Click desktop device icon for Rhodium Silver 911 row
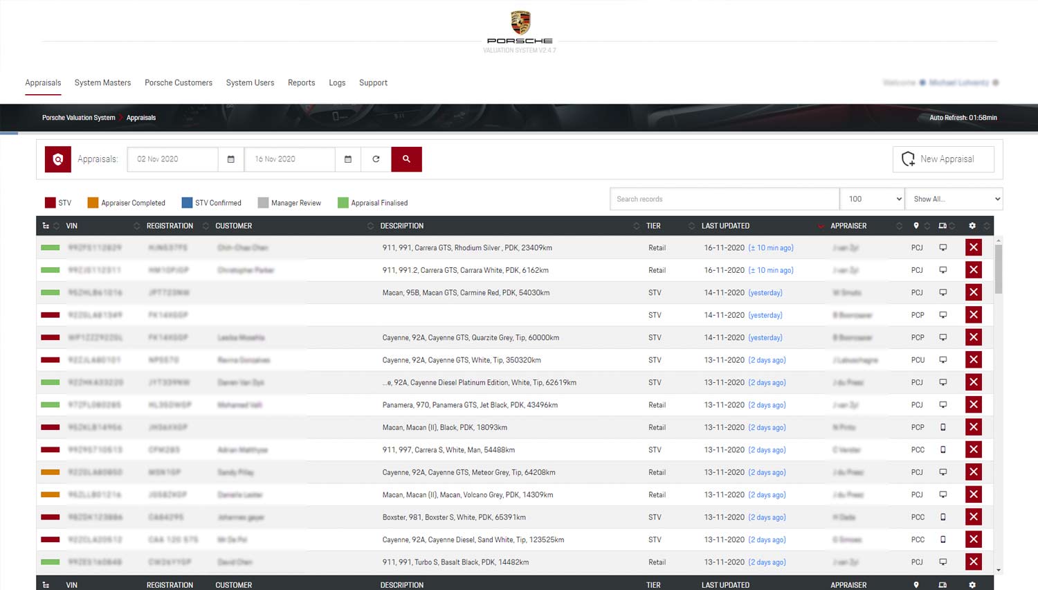The image size is (1038, 590). 943,247
